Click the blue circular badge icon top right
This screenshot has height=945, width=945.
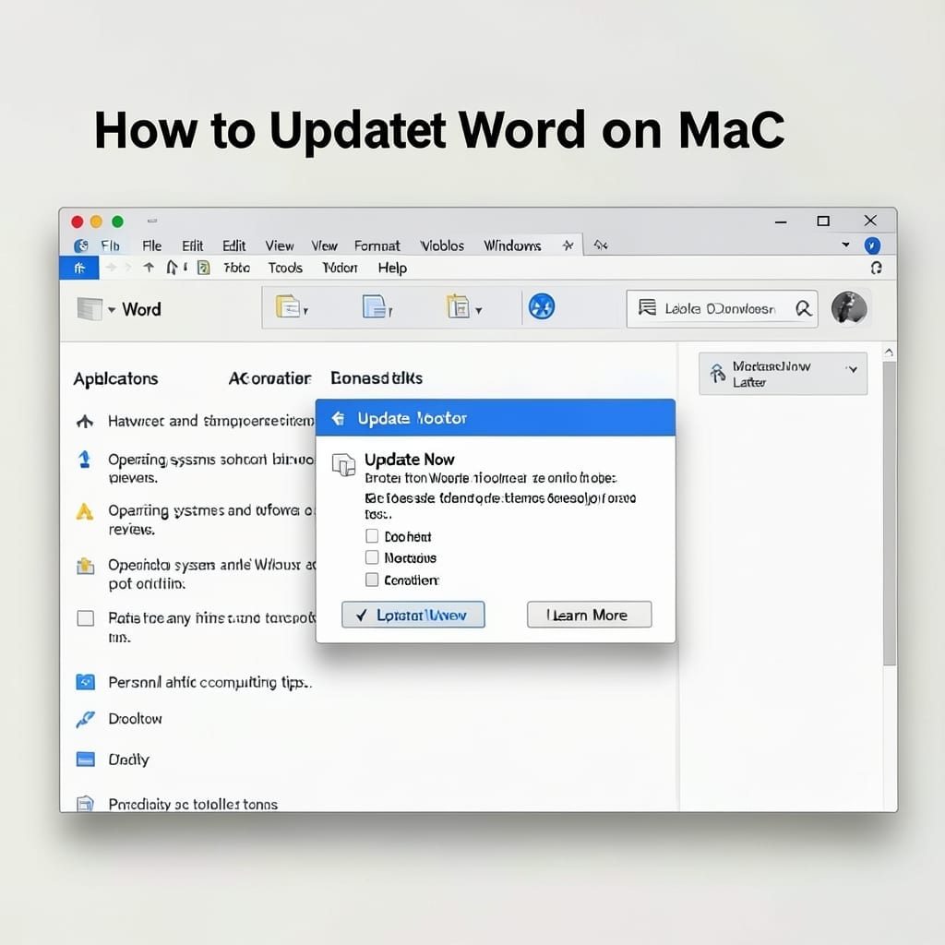pyautogui.click(x=872, y=245)
